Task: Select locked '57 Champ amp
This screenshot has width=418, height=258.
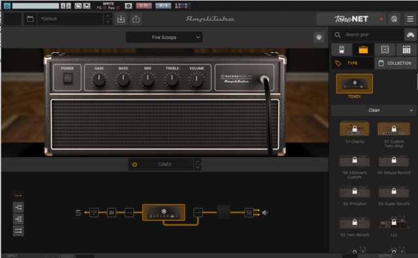Action: [355, 129]
